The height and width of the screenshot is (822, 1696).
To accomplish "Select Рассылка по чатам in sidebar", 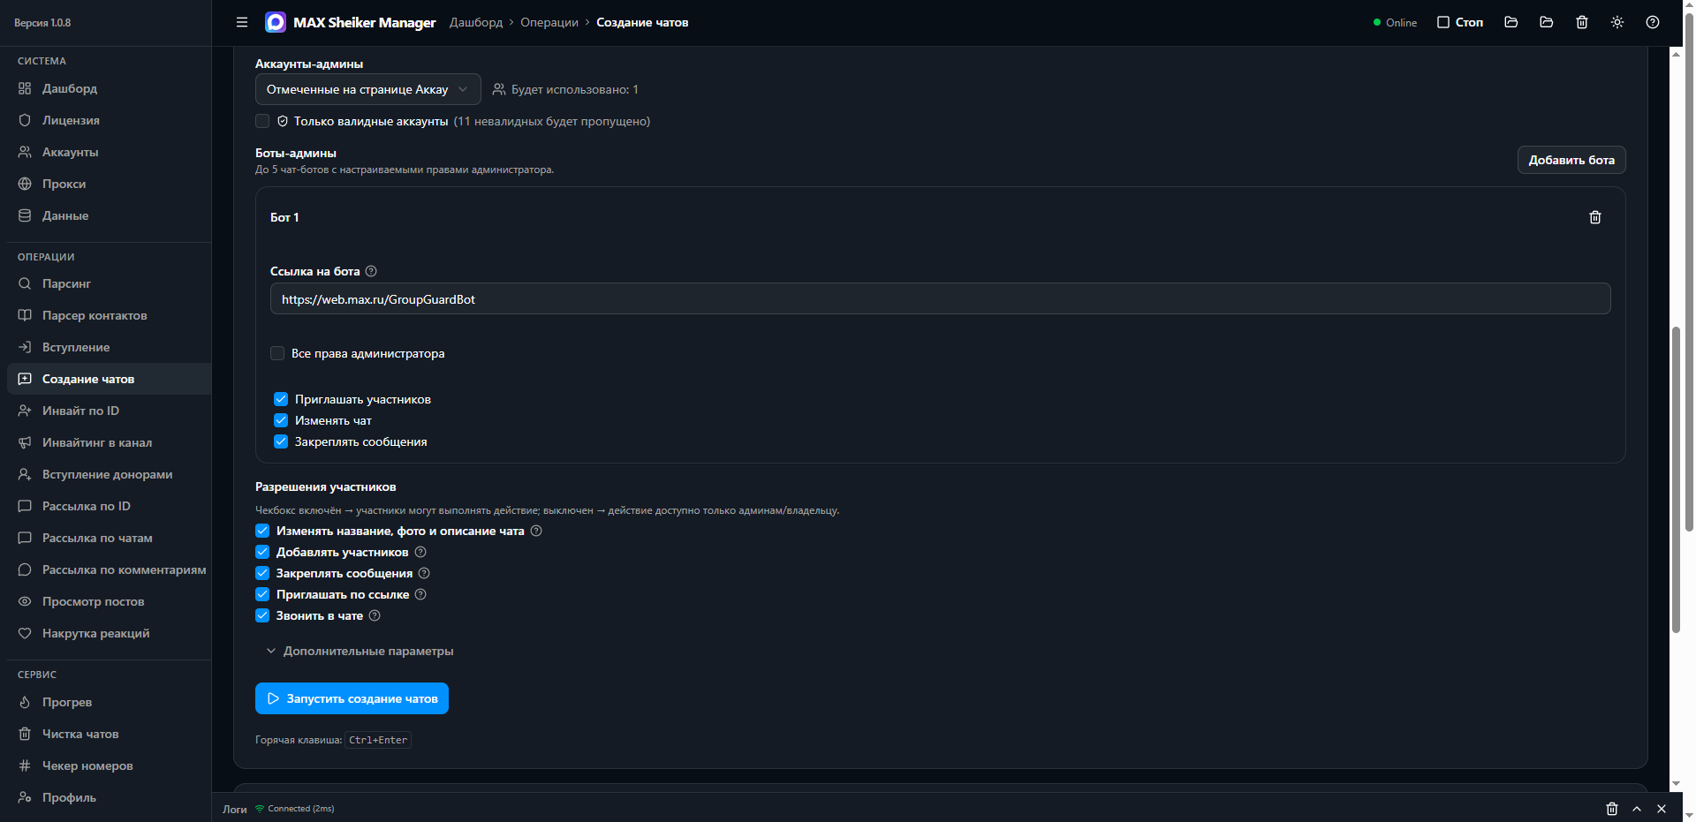I will [109, 538].
